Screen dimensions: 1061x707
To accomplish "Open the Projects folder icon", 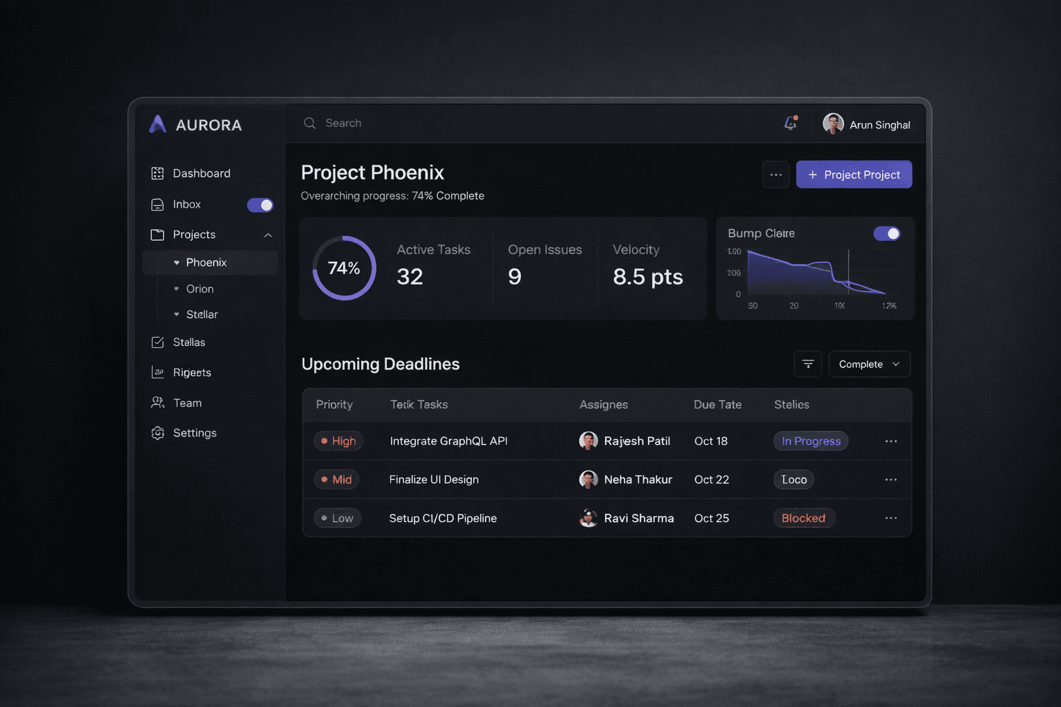I will (157, 235).
